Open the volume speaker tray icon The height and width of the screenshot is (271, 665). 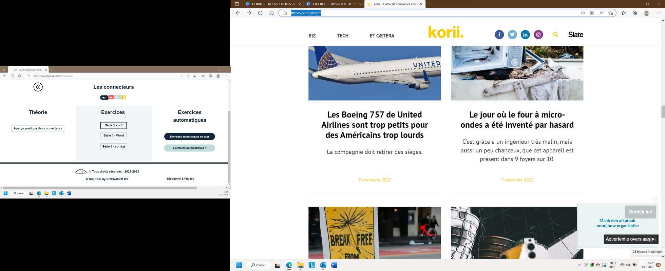click(x=628, y=265)
